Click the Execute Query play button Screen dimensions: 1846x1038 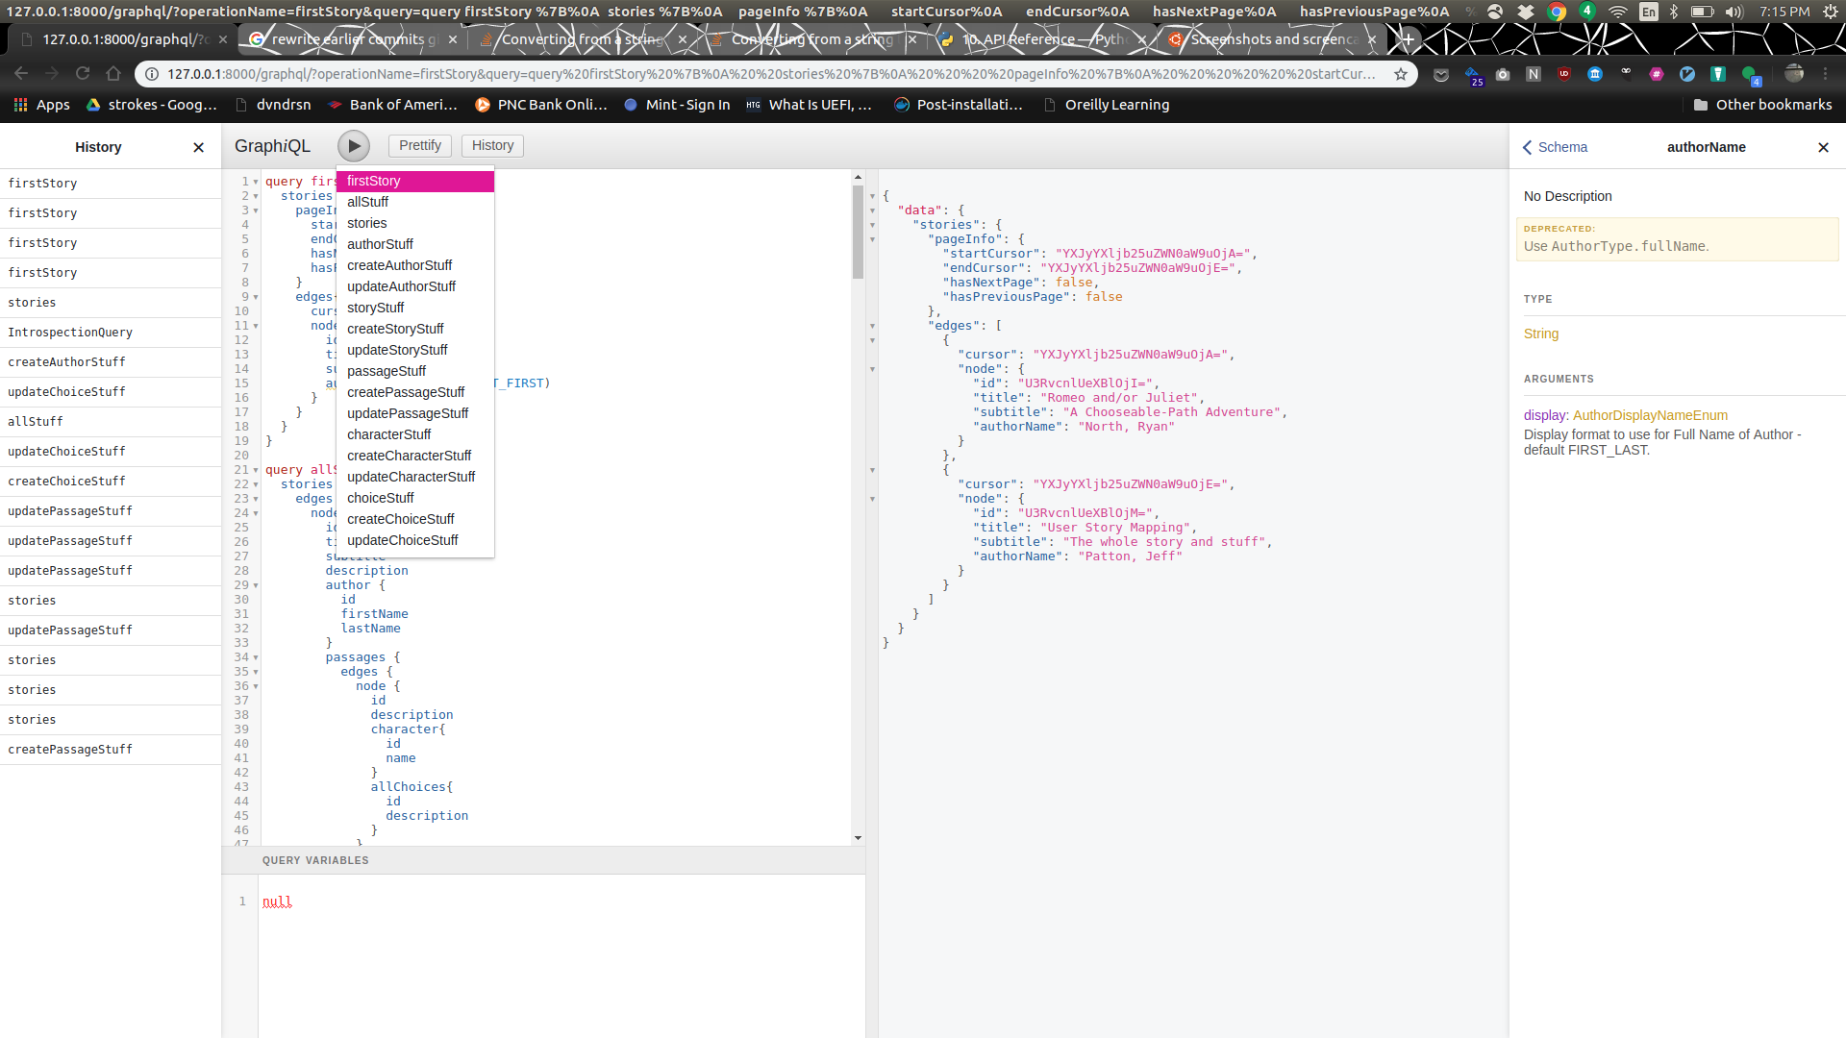tap(354, 146)
